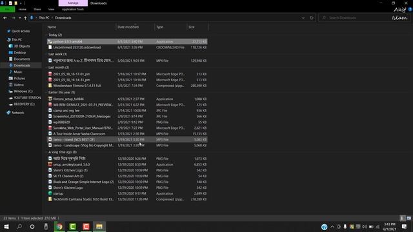Viewport: 413px width, 232px height.
Task: Open the File menu
Action: pyautogui.click(x=7, y=9)
